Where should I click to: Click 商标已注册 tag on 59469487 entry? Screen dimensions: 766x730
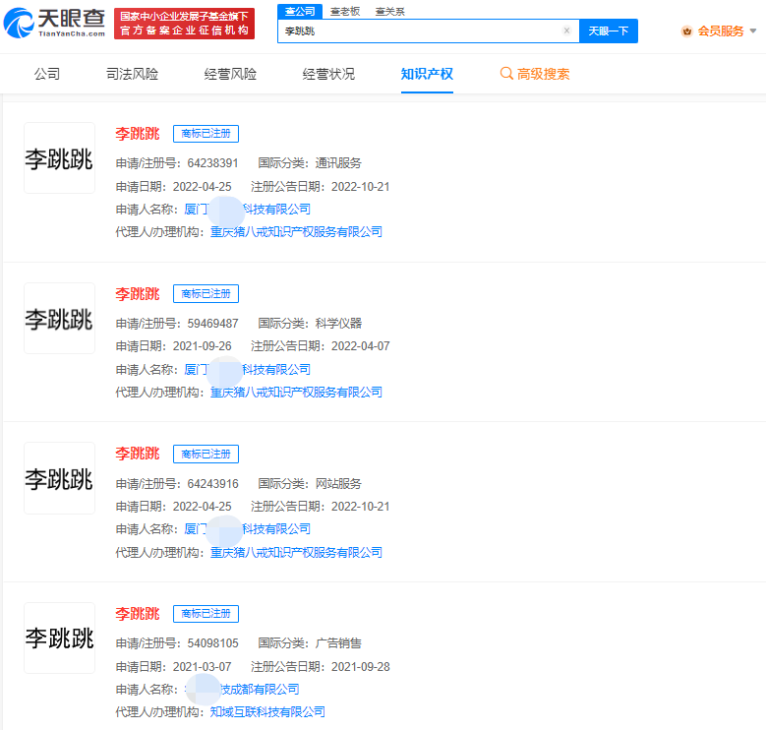(x=206, y=293)
